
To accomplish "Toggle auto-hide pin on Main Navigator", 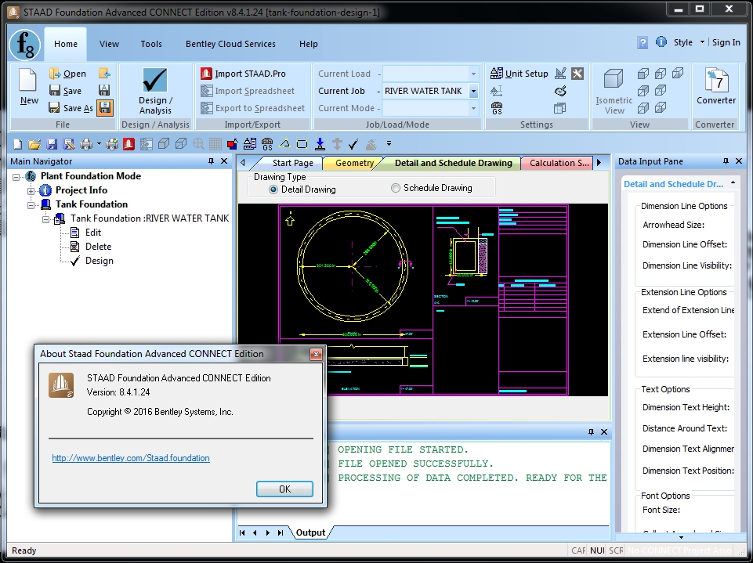I will click(211, 161).
